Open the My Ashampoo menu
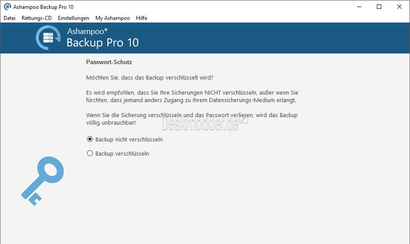This screenshot has height=244, width=410. (112, 18)
